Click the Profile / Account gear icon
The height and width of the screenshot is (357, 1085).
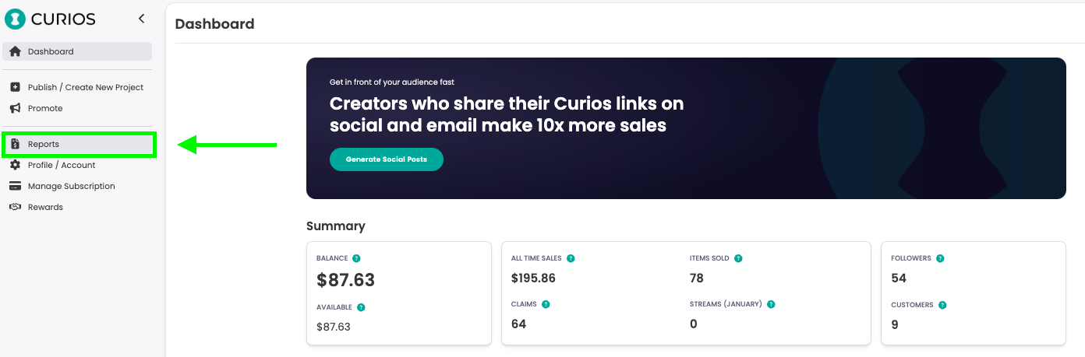(15, 165)
